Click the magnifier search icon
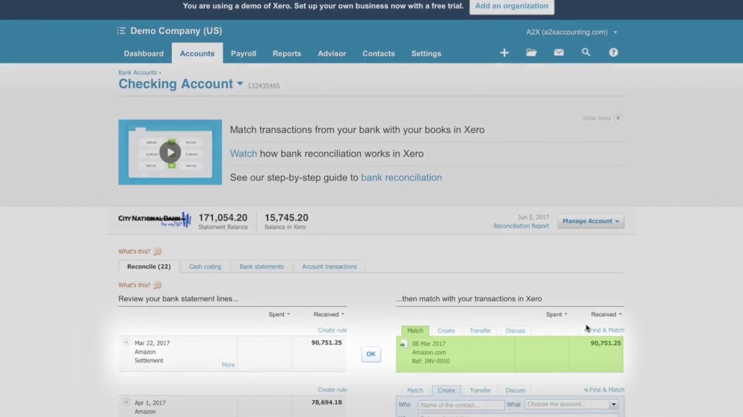This screenshot has height=417, width=743. point(586,53)
